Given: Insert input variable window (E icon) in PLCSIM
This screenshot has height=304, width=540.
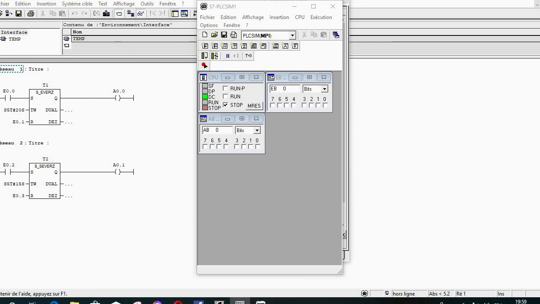Looking at the screenshot, I should [x=205, y=46].
